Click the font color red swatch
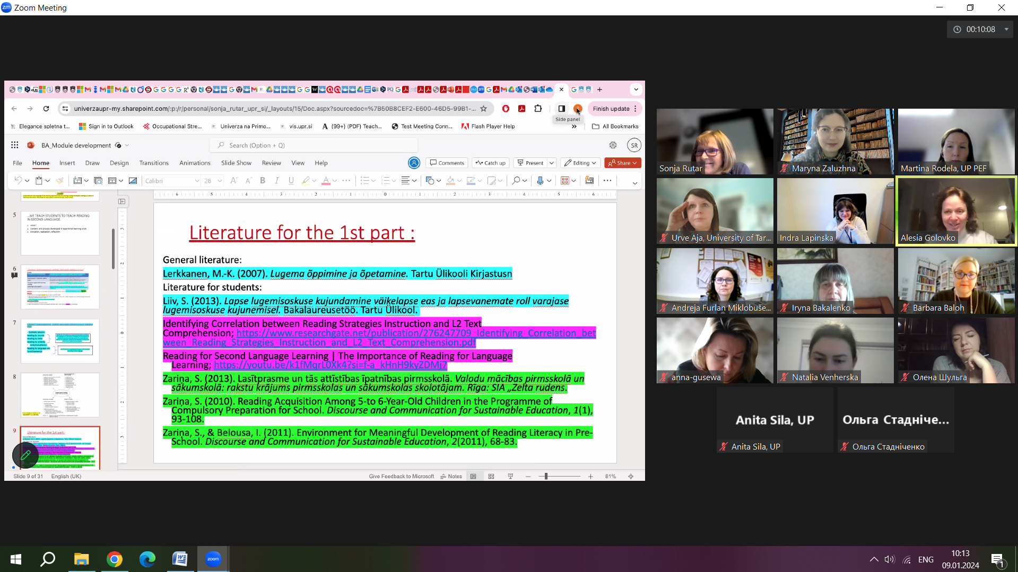1018x572 pixels. [x=326, y=181]
